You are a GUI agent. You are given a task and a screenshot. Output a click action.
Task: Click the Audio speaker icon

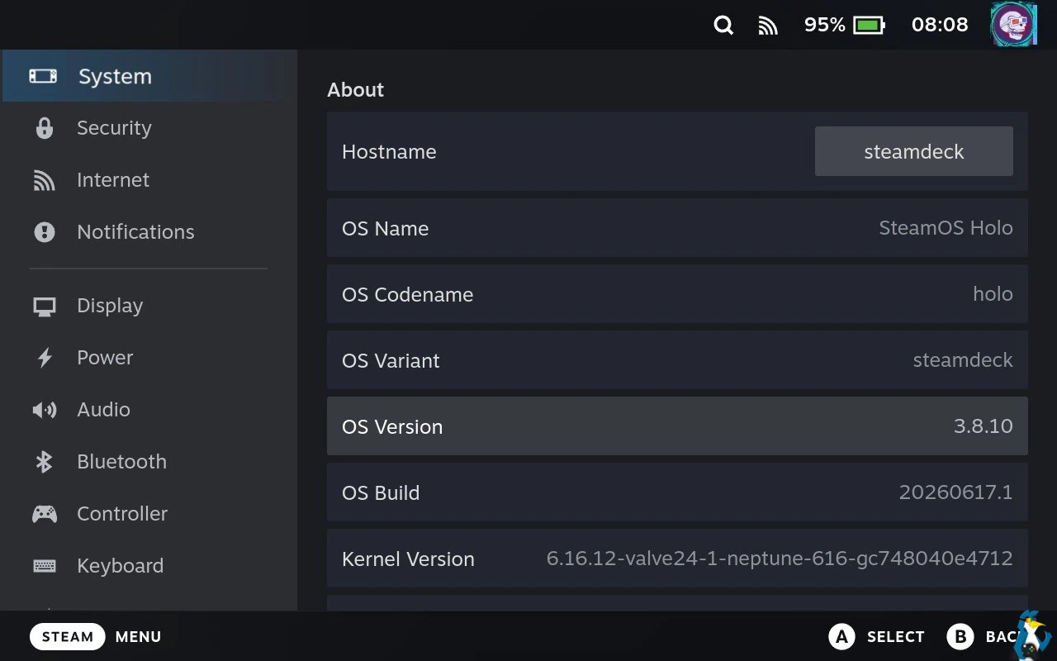pyautogui.click(x=45, y=410)
